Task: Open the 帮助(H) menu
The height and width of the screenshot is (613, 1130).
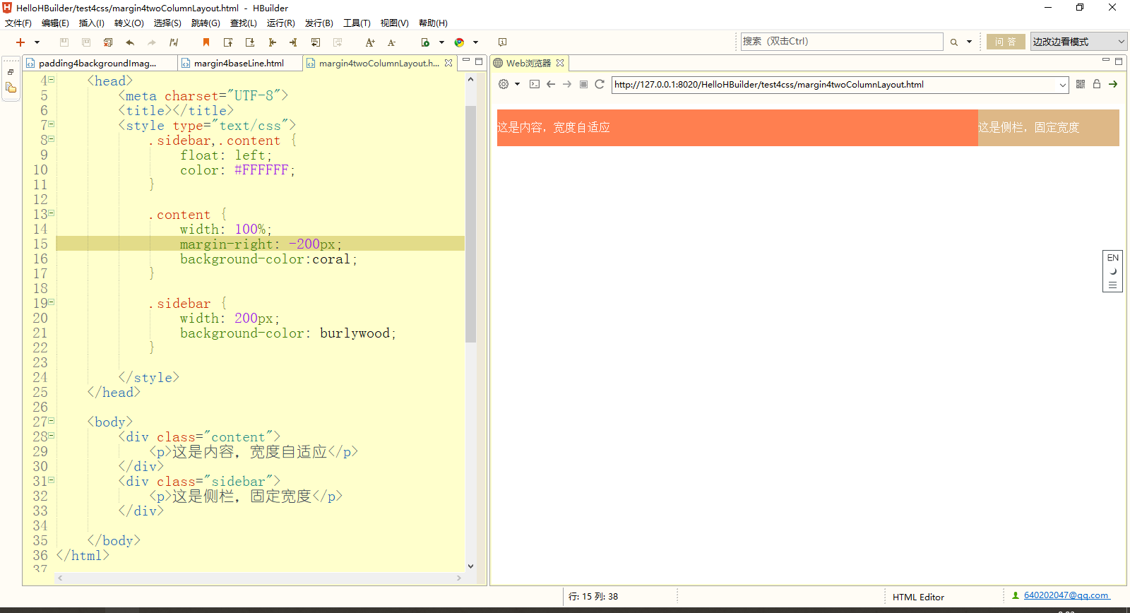Action: pos(433,23)
